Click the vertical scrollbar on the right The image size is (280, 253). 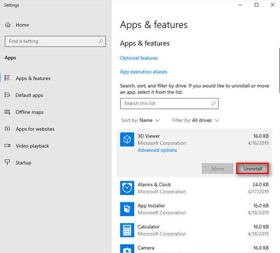tap(279, 70)
